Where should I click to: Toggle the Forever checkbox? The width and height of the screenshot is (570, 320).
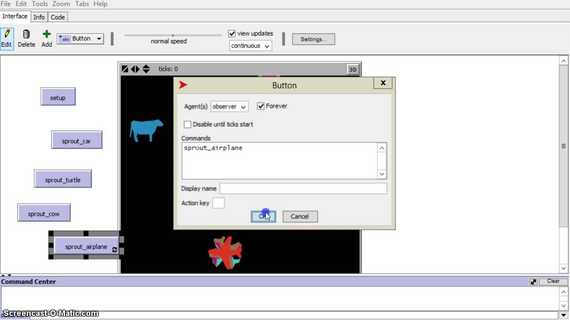[x=261, y=106]
